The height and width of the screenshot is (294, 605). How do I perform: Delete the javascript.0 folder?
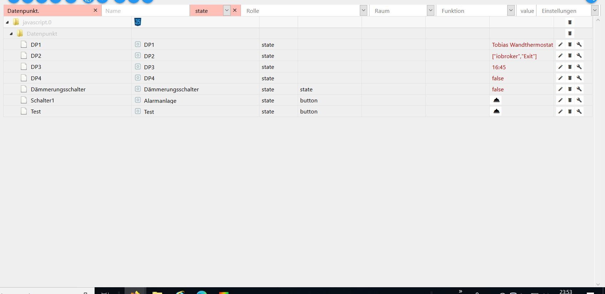click(570, 22)
